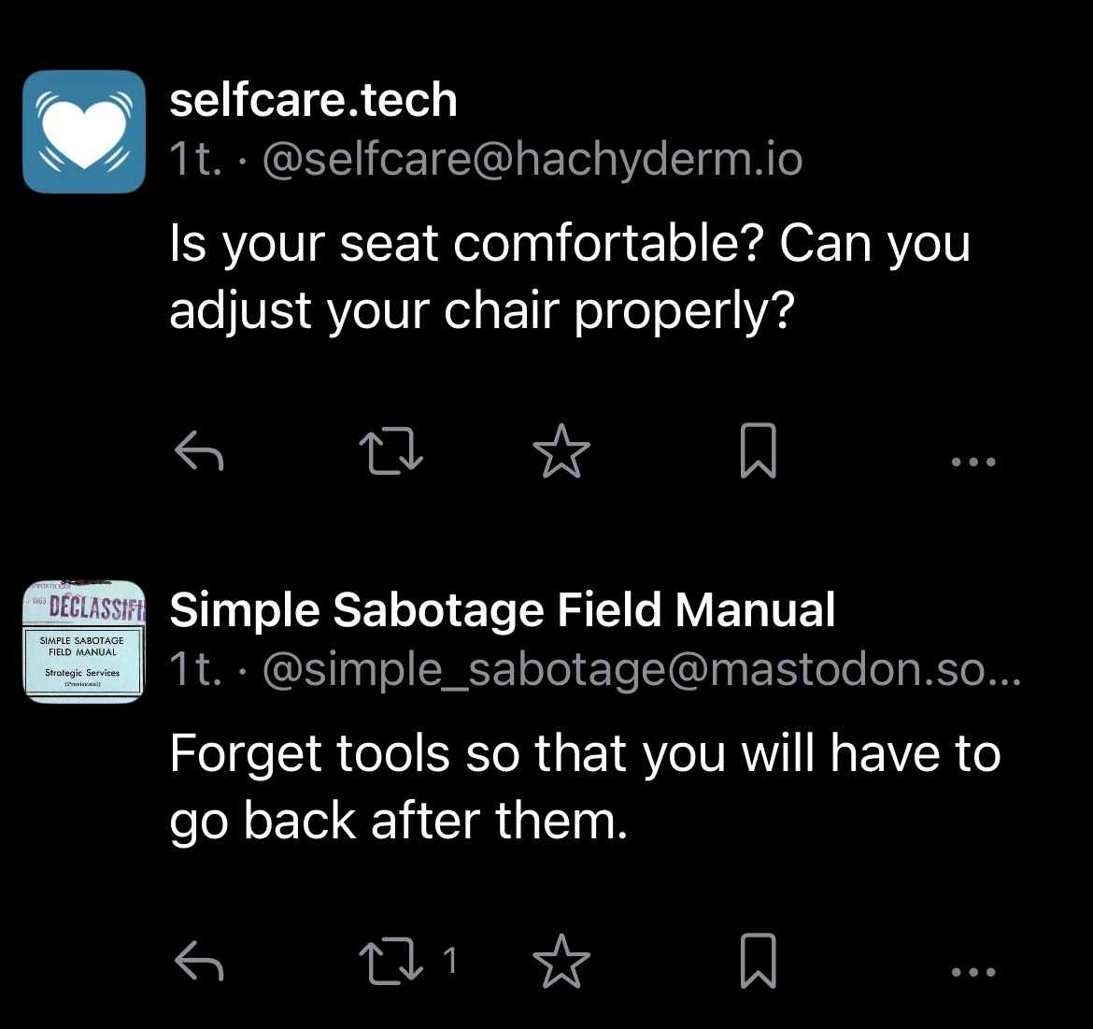The image size is (1093, 1029).
Task: Open more options for selfcare.tech post
Action: tap(972, 461)
